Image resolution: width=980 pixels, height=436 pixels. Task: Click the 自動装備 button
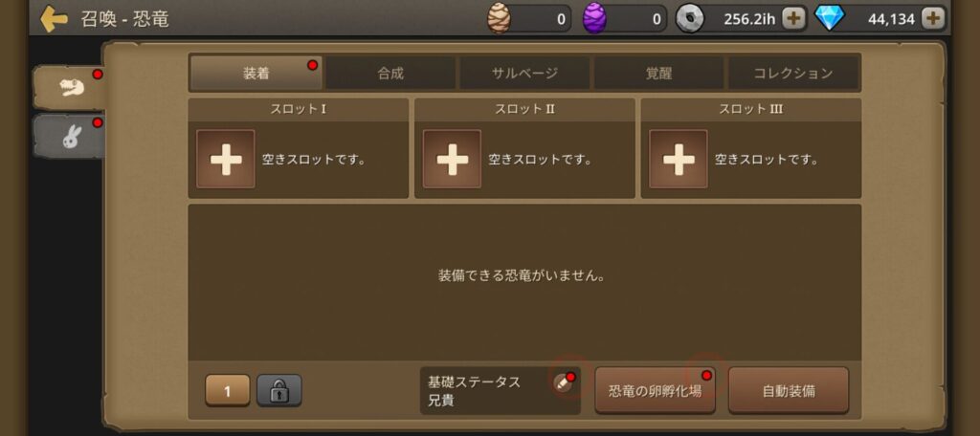[x=789, y=391]
